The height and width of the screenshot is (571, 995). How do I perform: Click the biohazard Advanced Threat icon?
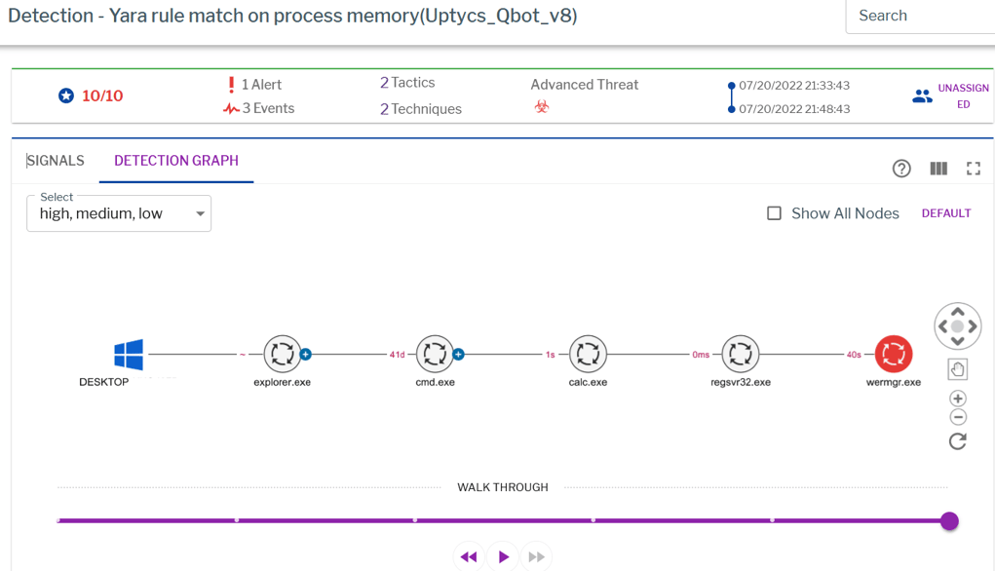541,106
